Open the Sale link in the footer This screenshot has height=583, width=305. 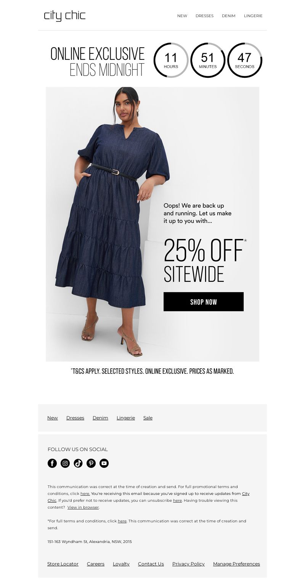148,418
